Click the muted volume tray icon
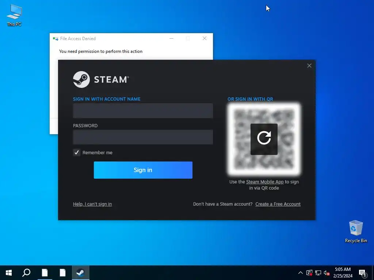This screenshot has height=280, width=374. (327, 273)
